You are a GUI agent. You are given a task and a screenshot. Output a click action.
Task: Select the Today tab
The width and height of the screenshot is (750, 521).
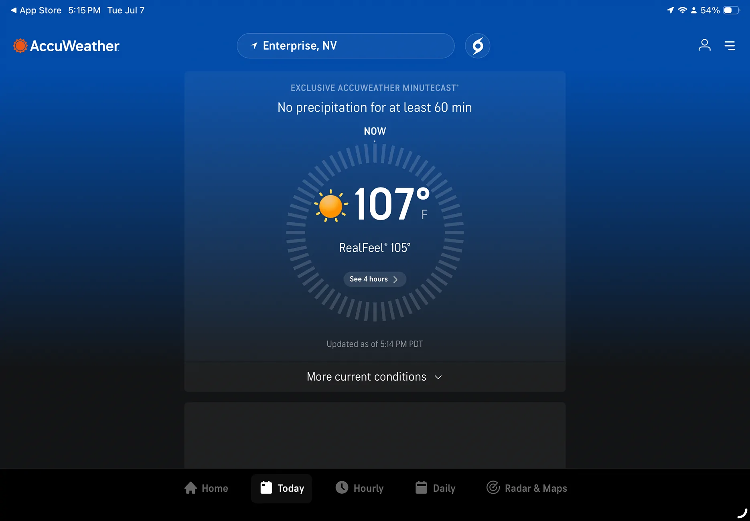282,488
